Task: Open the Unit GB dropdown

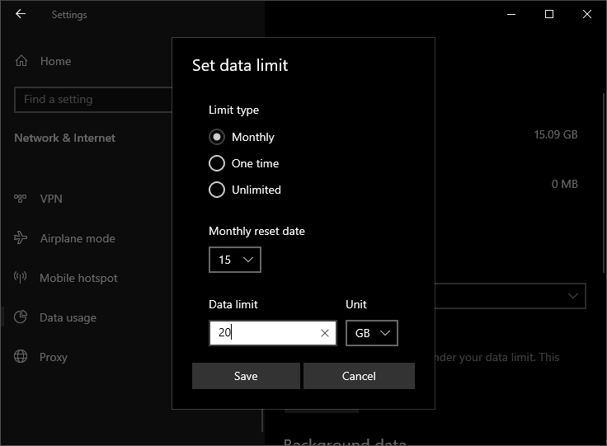Action: tap(371, 333)
